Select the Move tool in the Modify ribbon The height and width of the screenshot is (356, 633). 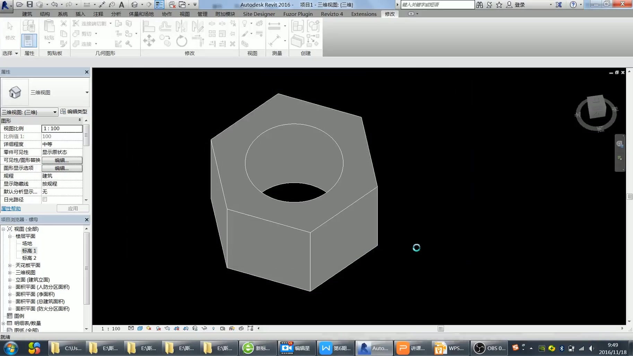point(149,41)
